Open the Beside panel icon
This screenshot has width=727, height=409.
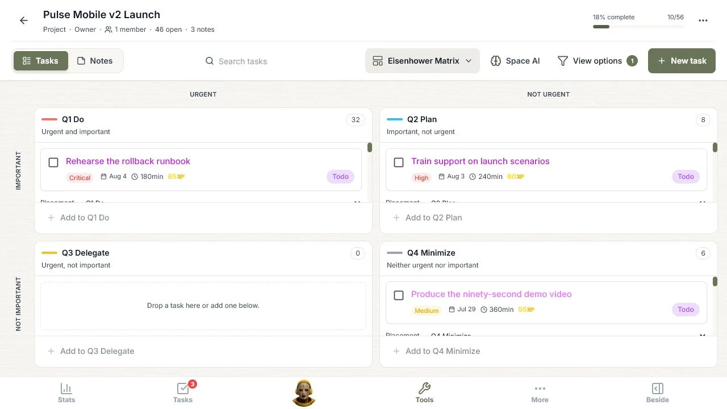[657, 393]
